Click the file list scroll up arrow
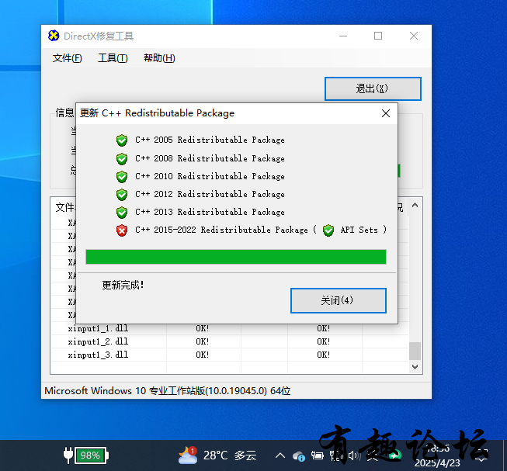The image size is (507, 471). 415,205
